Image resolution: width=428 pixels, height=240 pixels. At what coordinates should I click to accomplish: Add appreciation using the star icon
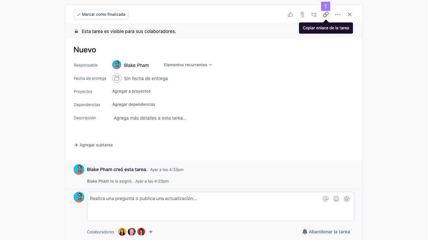pos(347,199)
